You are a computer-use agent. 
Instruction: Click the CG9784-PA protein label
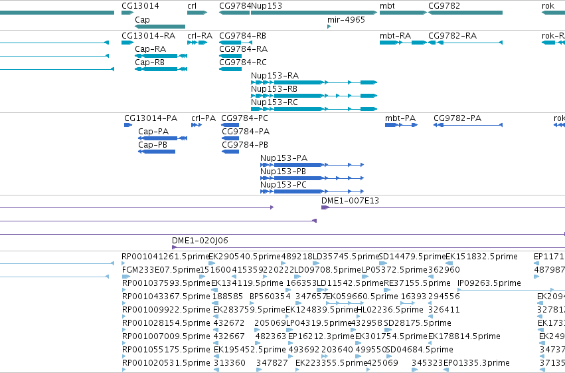click(x=246, y=132)
